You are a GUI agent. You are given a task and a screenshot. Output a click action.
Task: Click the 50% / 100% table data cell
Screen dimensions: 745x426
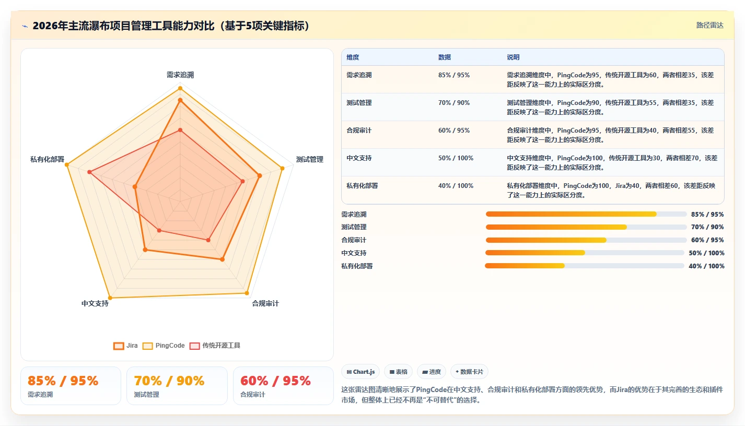456,158
